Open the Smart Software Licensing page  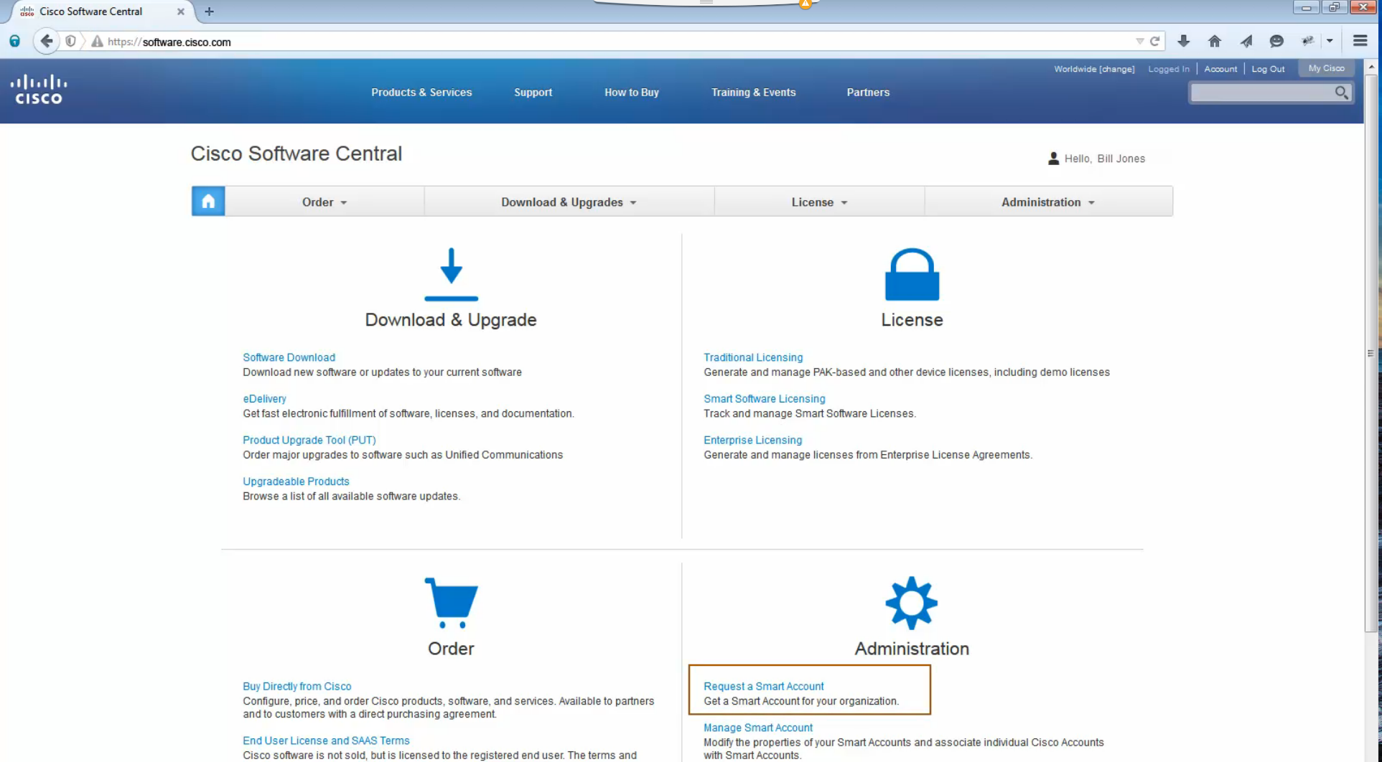coord(764,398)
